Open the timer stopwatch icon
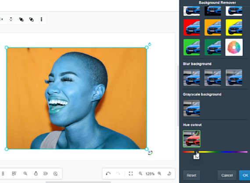The height and width of the screenshot is (183, 250). click(x=36, y=173)
